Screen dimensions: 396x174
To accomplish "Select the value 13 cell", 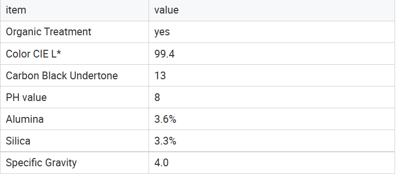I will click(x=272, y=75).
